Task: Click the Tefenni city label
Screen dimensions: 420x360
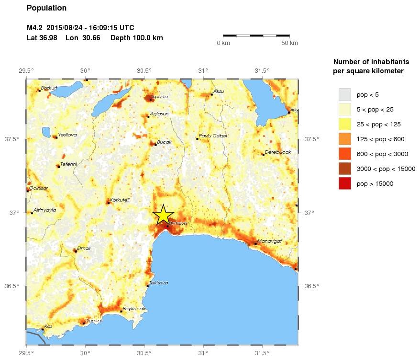Action: coord(68,164)
